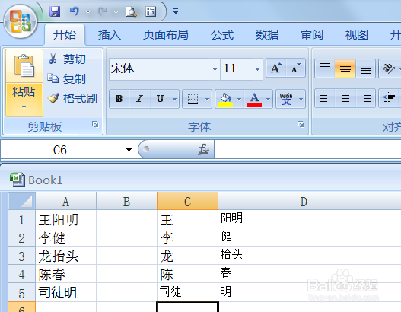Screen dimensions: 401x312
Task: Click the fx insert function button
Action: (x=204, y=149)
